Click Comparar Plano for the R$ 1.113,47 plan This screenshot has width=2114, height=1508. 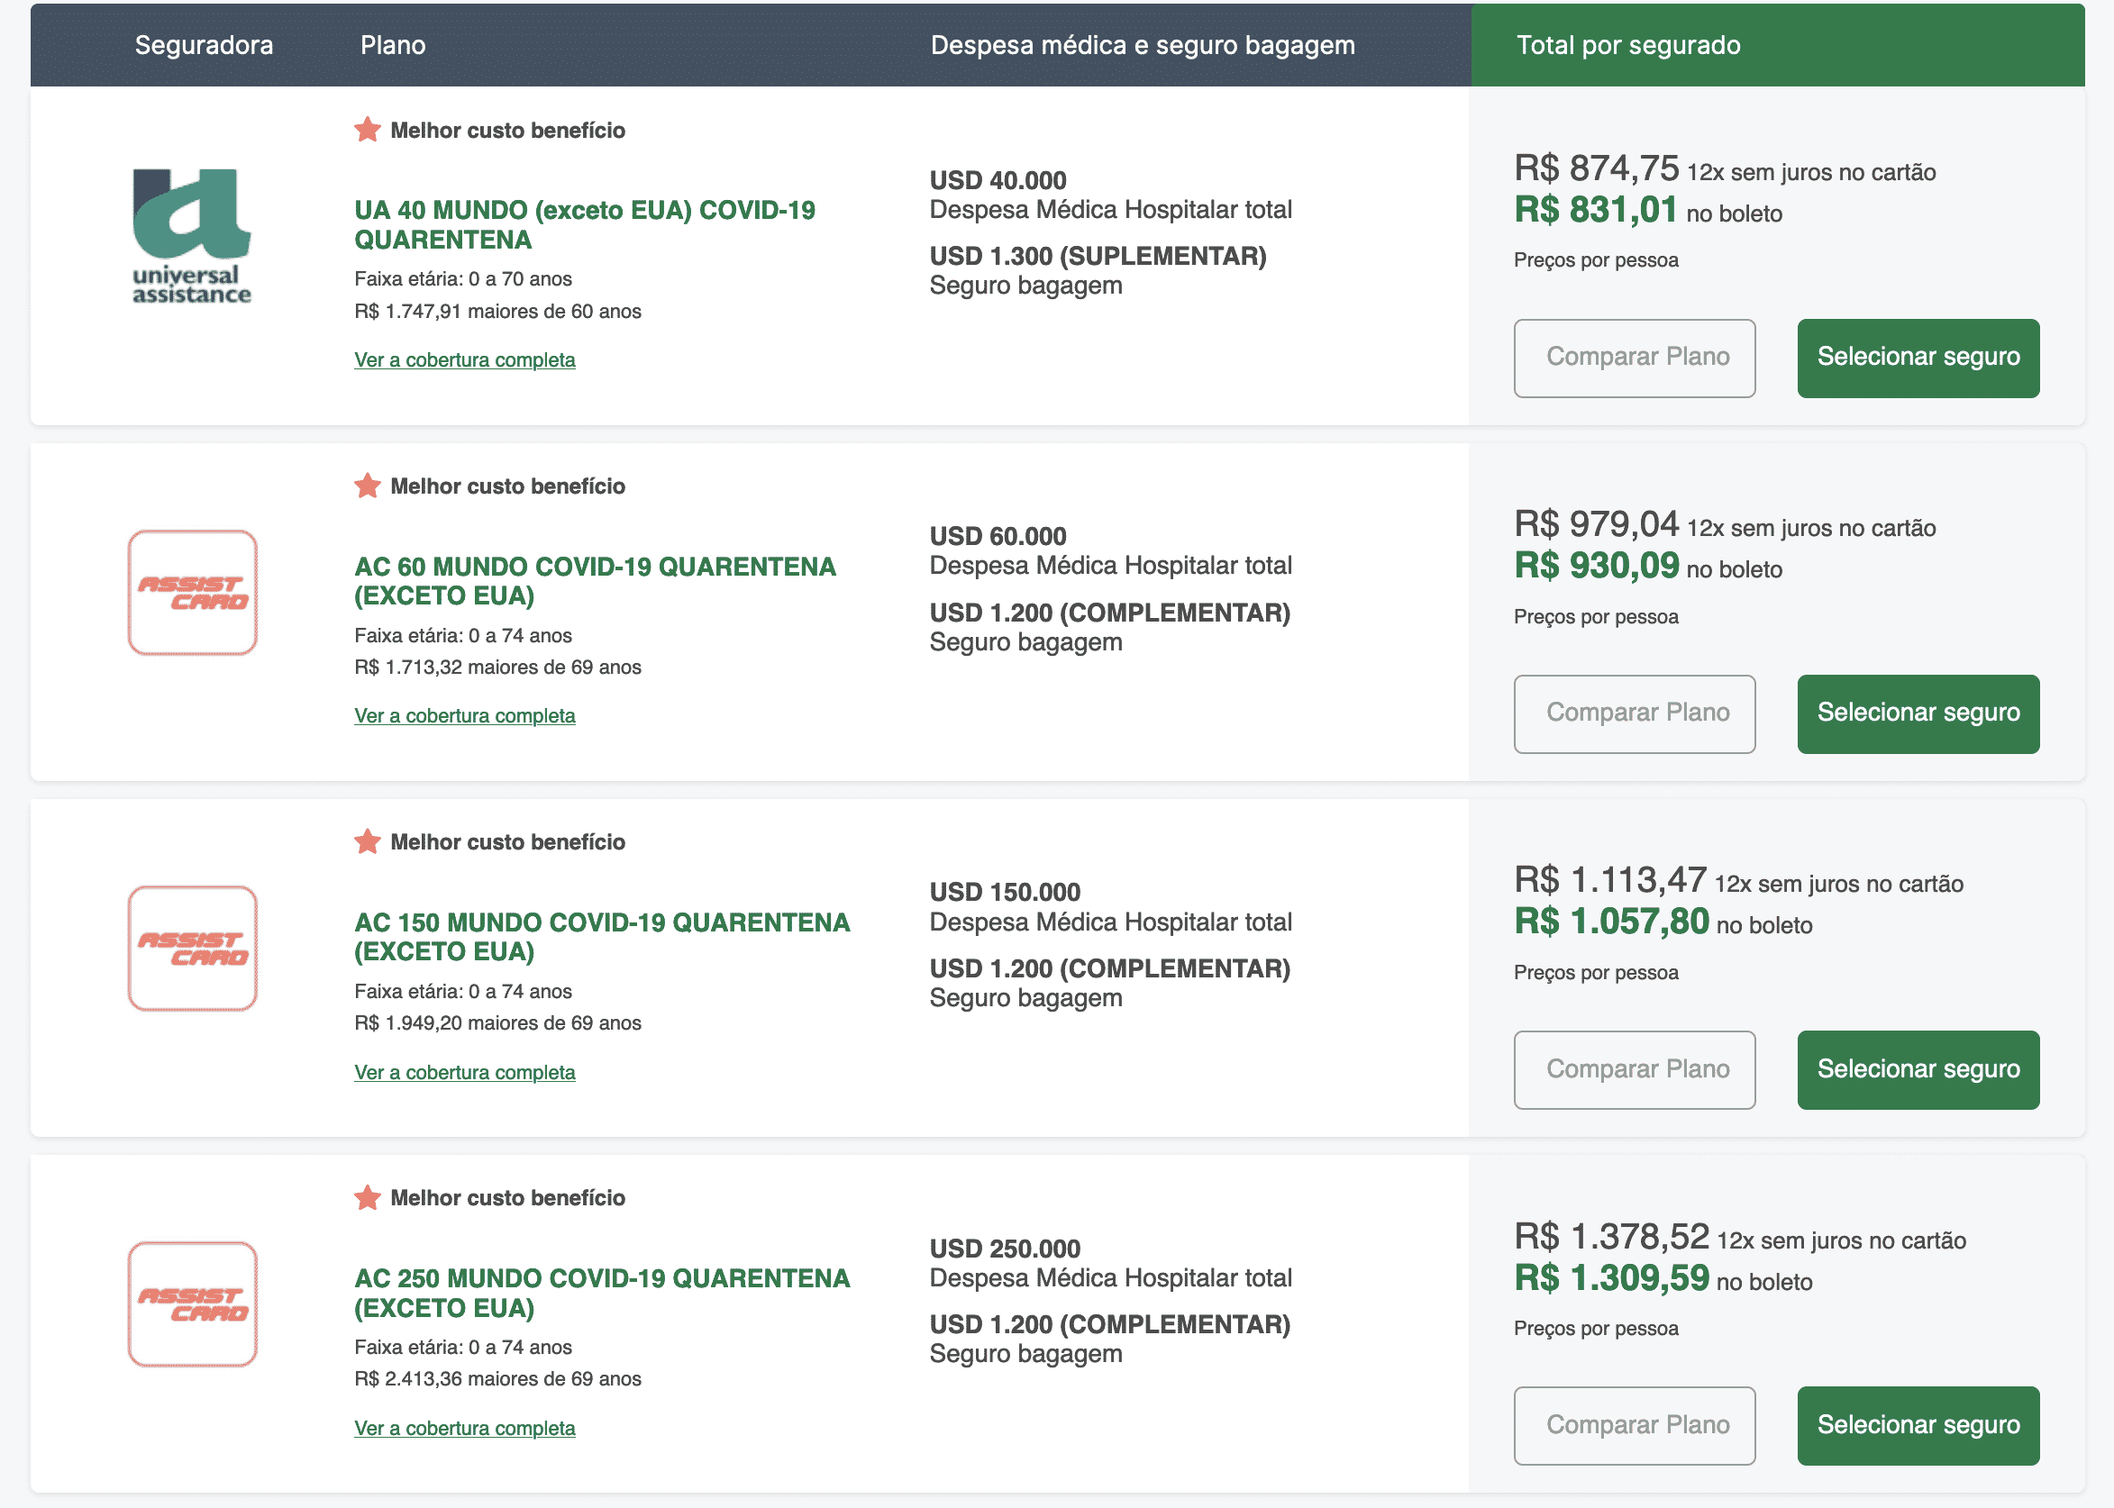click(x=1635, y=1068)
